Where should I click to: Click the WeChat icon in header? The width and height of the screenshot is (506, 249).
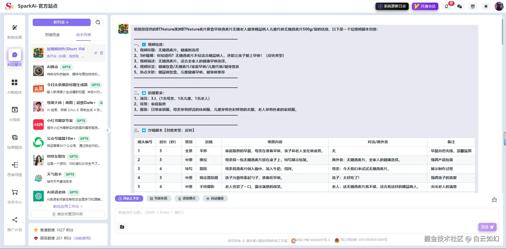pos(460,6)
